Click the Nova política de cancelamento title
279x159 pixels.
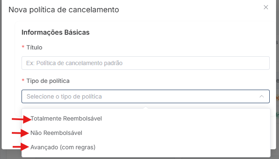coord(64,10)
